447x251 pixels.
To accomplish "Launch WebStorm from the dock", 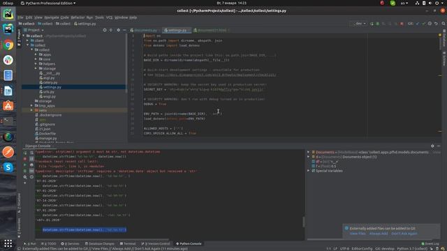I will click(x=8, y=29).
